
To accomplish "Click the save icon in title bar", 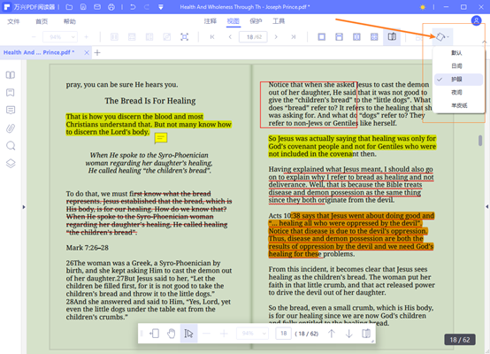I will [83, 7].
